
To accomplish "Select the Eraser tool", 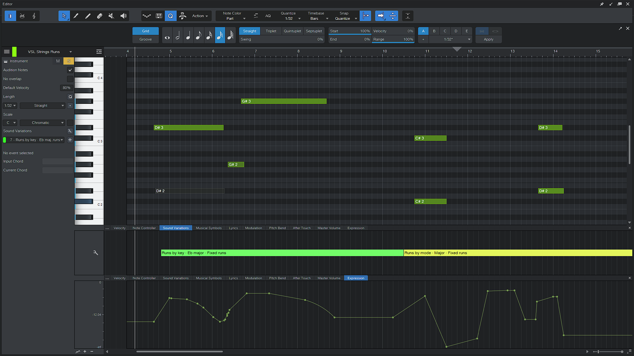I will tap(99, 16).
